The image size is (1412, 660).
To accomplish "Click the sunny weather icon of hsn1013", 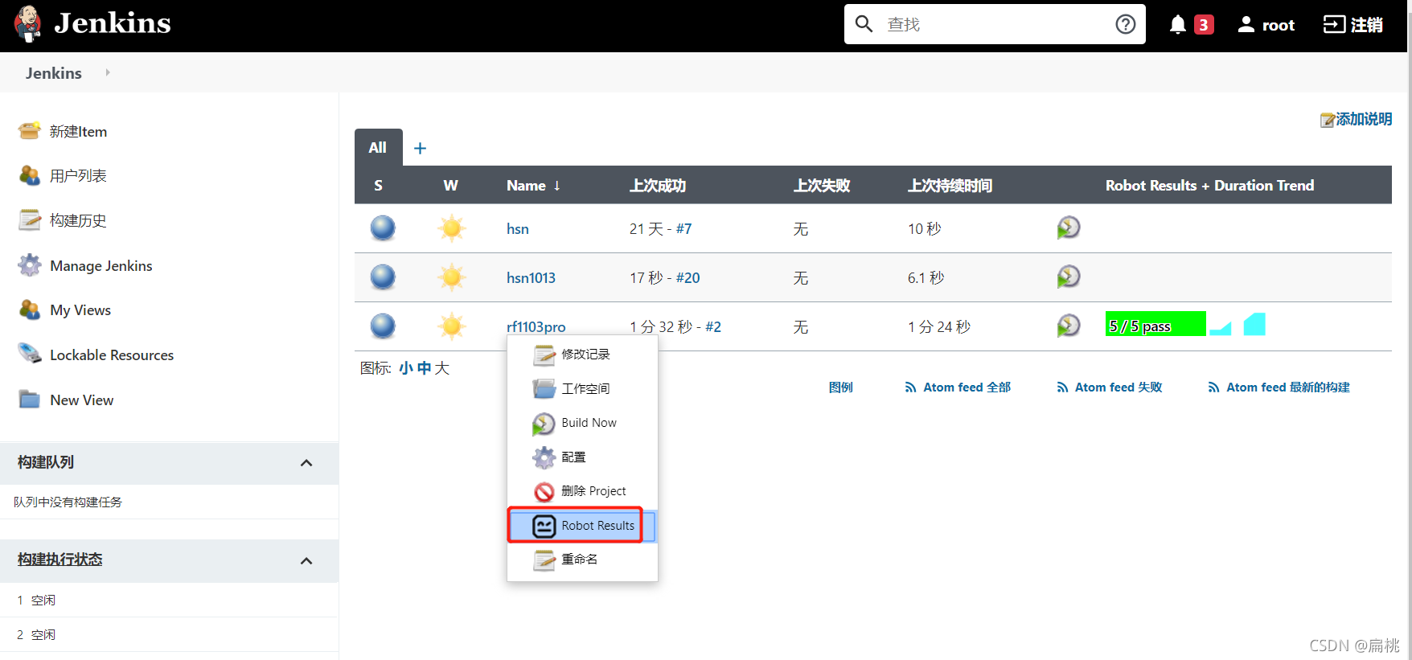I will (452, 277).
